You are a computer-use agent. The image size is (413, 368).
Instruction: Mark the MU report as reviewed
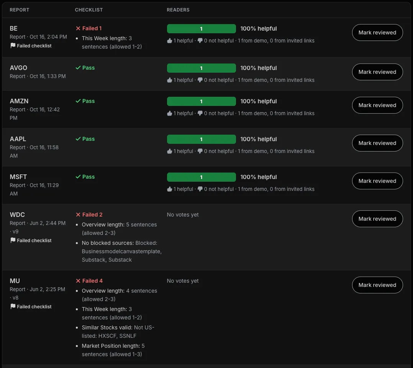(x=377, y=285)
